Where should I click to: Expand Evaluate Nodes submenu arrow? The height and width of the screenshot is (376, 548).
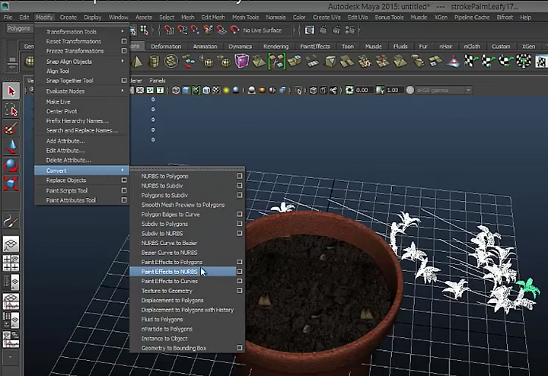point(123,91)
